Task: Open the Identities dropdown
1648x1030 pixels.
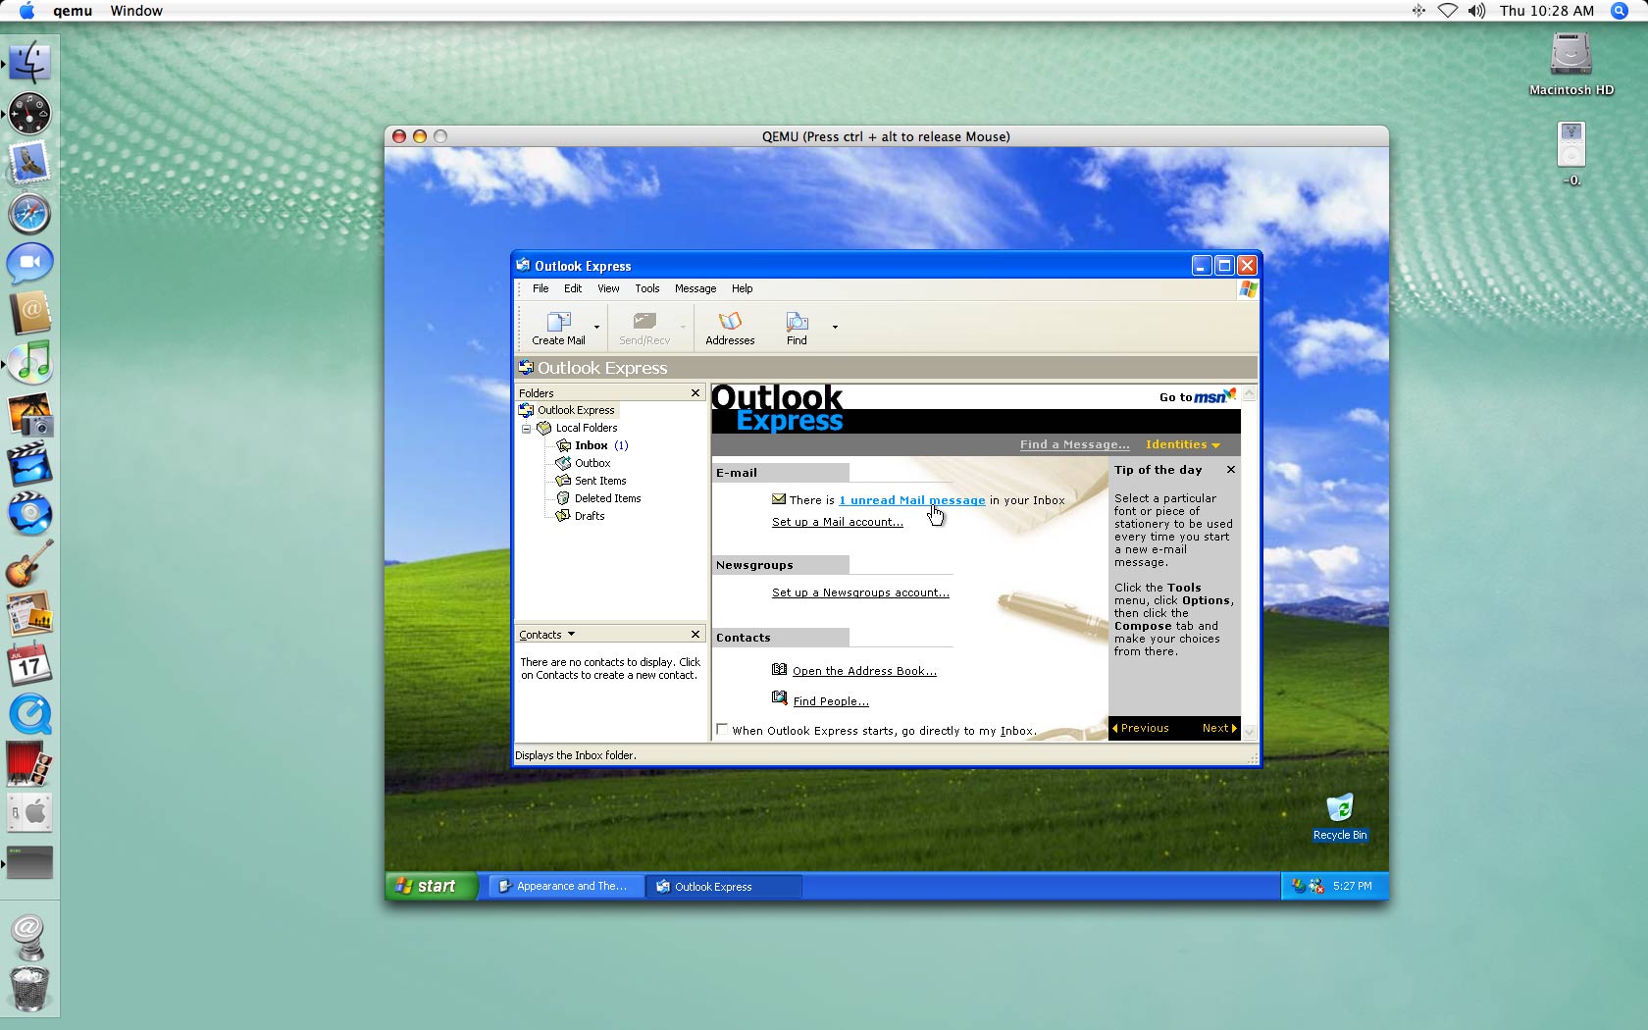Action: point(1182,444)
